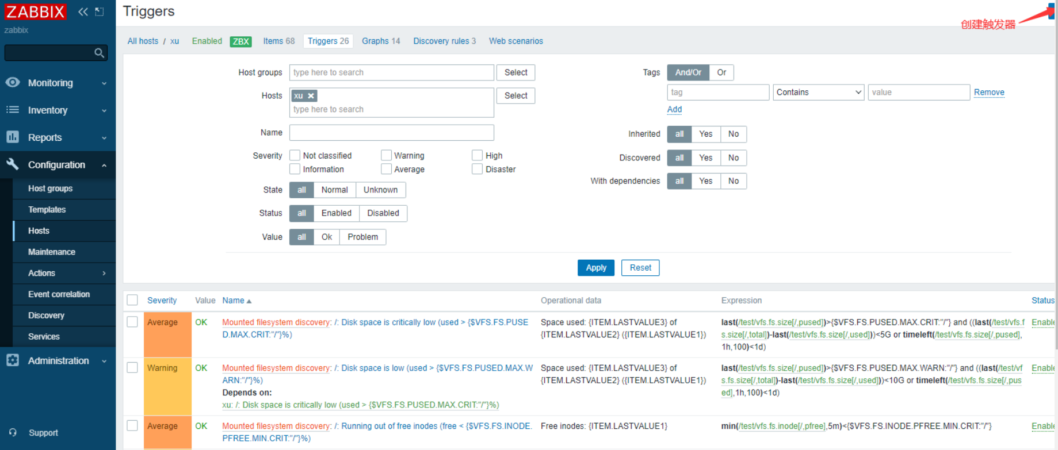Viewport: 1058px width, 450px height.
Task: Click the Apply filter button
Action: click(596, 268)
